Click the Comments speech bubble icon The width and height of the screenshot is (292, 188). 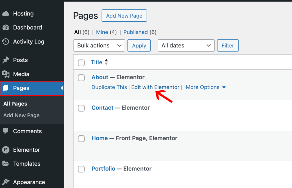pyautogui.click(x=6, y=131)
